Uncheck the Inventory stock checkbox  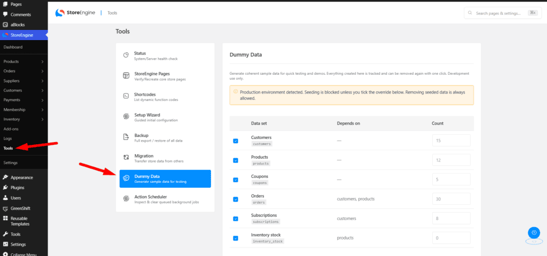(236, 238)
